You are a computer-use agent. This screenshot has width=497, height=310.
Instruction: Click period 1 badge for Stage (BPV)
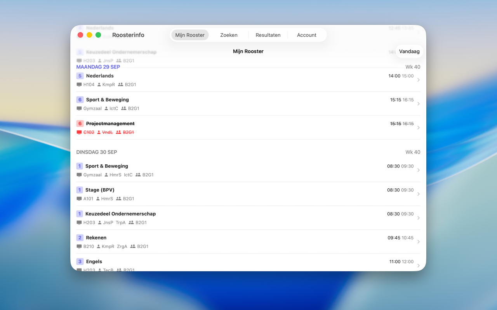pyautogui.click(x=80, y=190)
